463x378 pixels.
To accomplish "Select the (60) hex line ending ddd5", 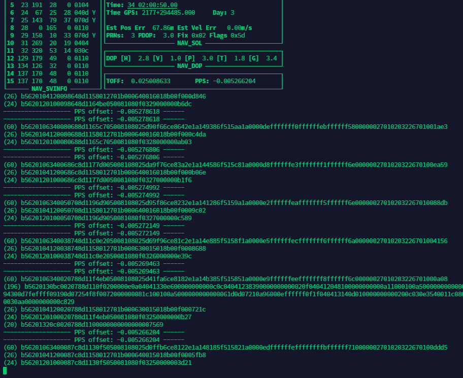I will pyautogui.click(x=225, y=348).
